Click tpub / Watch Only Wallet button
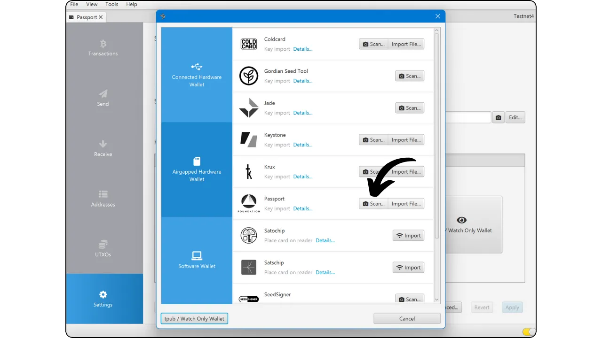The height and width of the screenshot is (338, 602). point(194,318)
